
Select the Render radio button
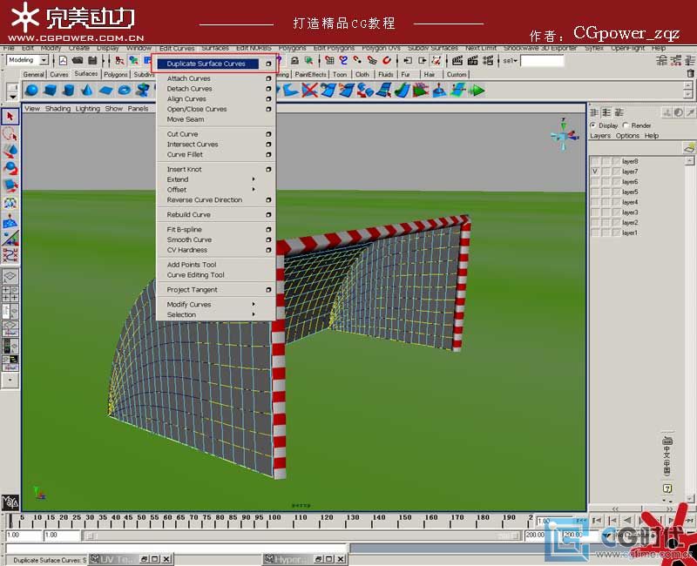tap(626, 125)
